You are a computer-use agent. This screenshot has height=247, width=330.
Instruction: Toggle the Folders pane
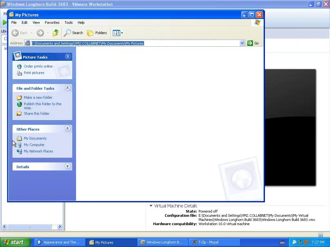[97, 33]
